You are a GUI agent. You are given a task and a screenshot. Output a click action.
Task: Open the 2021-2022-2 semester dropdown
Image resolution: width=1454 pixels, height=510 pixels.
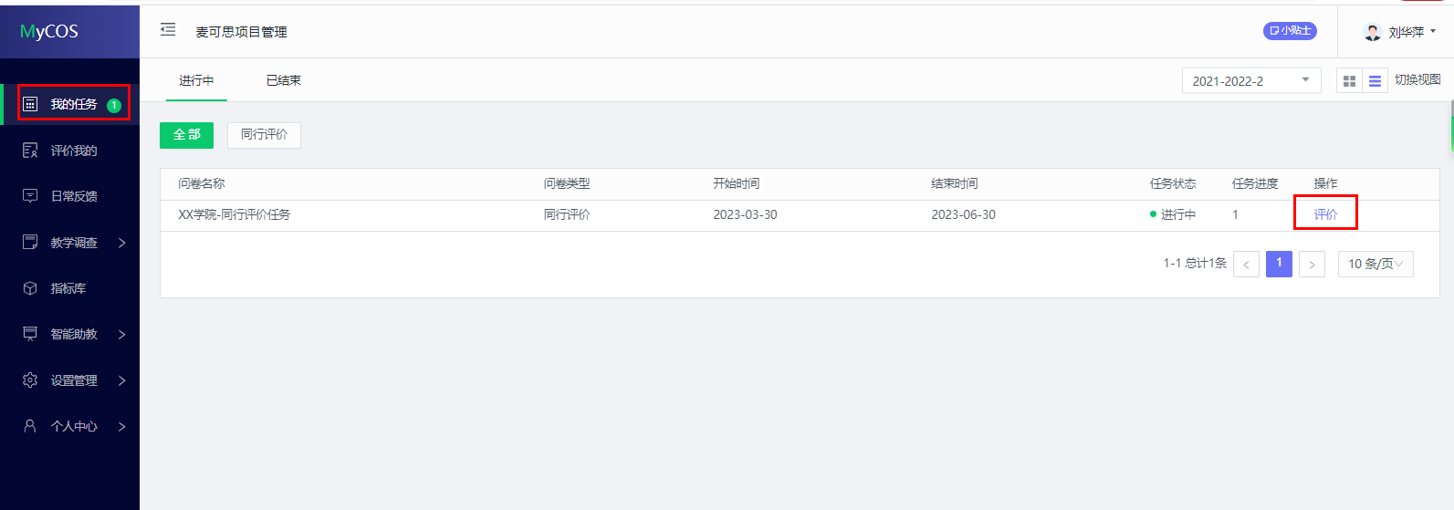[1250, 81]
